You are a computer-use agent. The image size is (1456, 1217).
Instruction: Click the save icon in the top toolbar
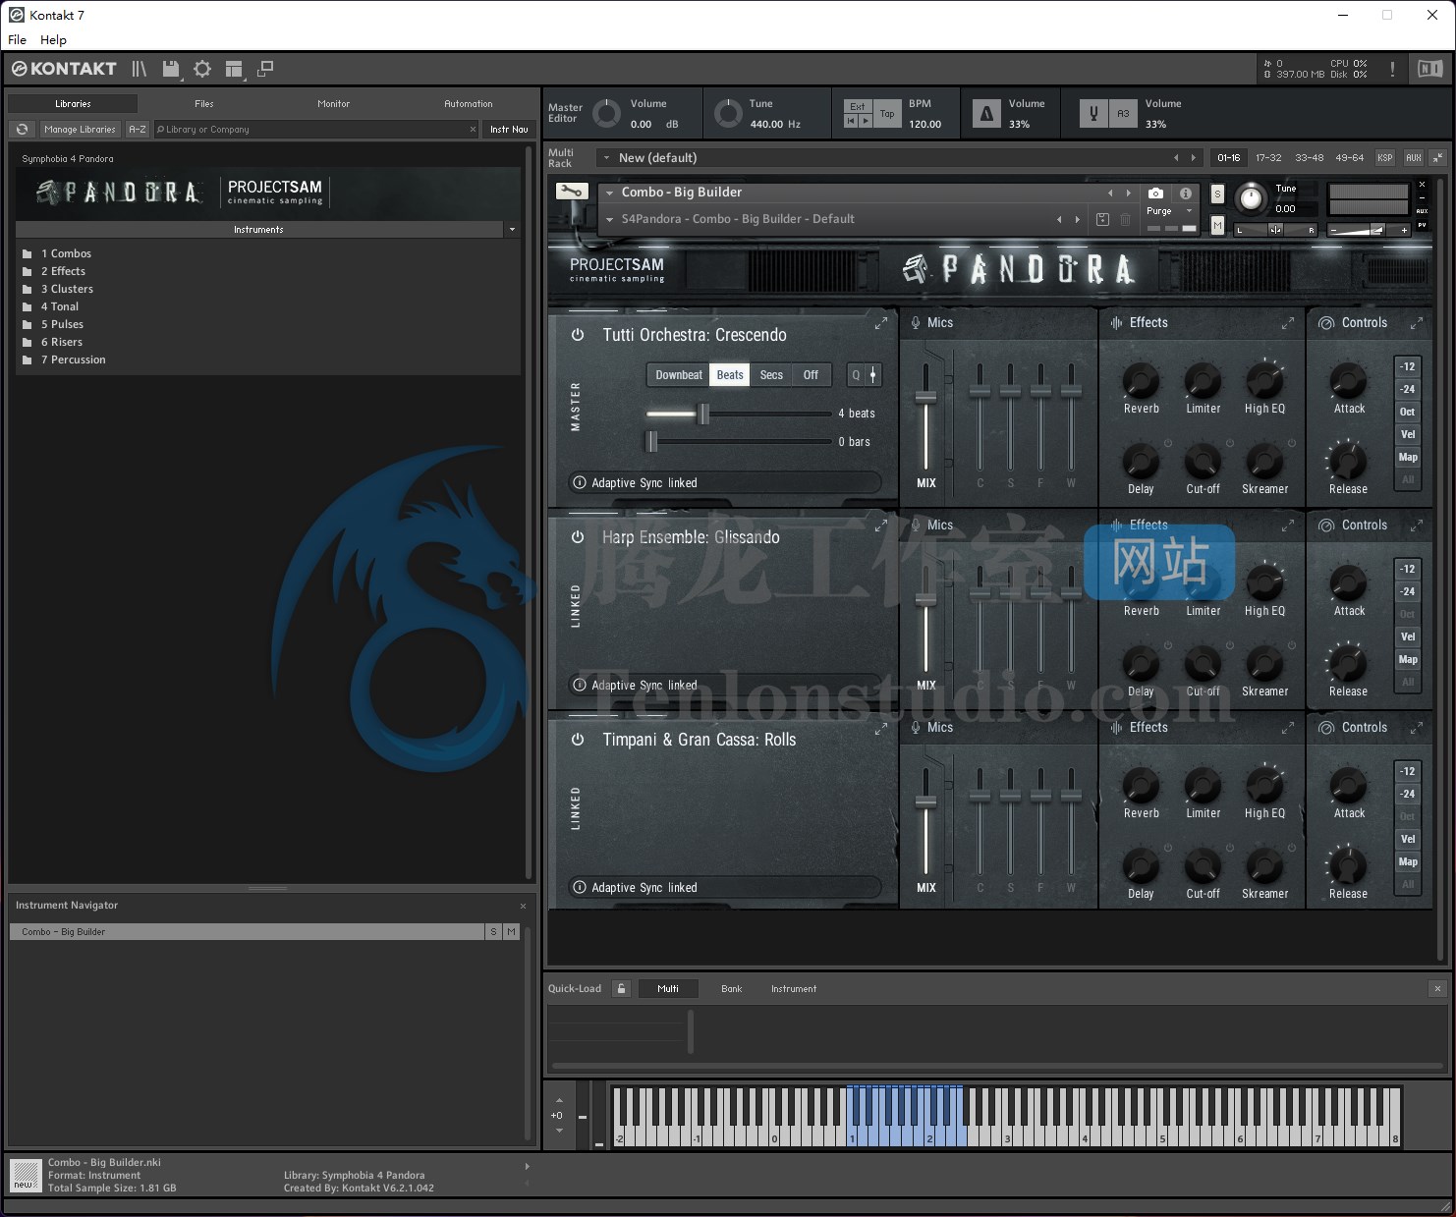coord(171,69)
